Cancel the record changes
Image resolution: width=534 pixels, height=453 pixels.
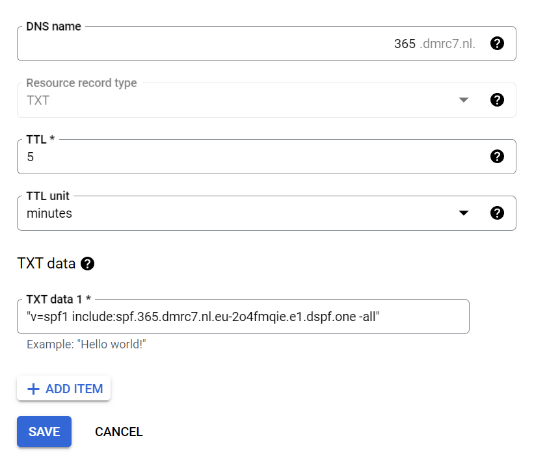[118, 432]
